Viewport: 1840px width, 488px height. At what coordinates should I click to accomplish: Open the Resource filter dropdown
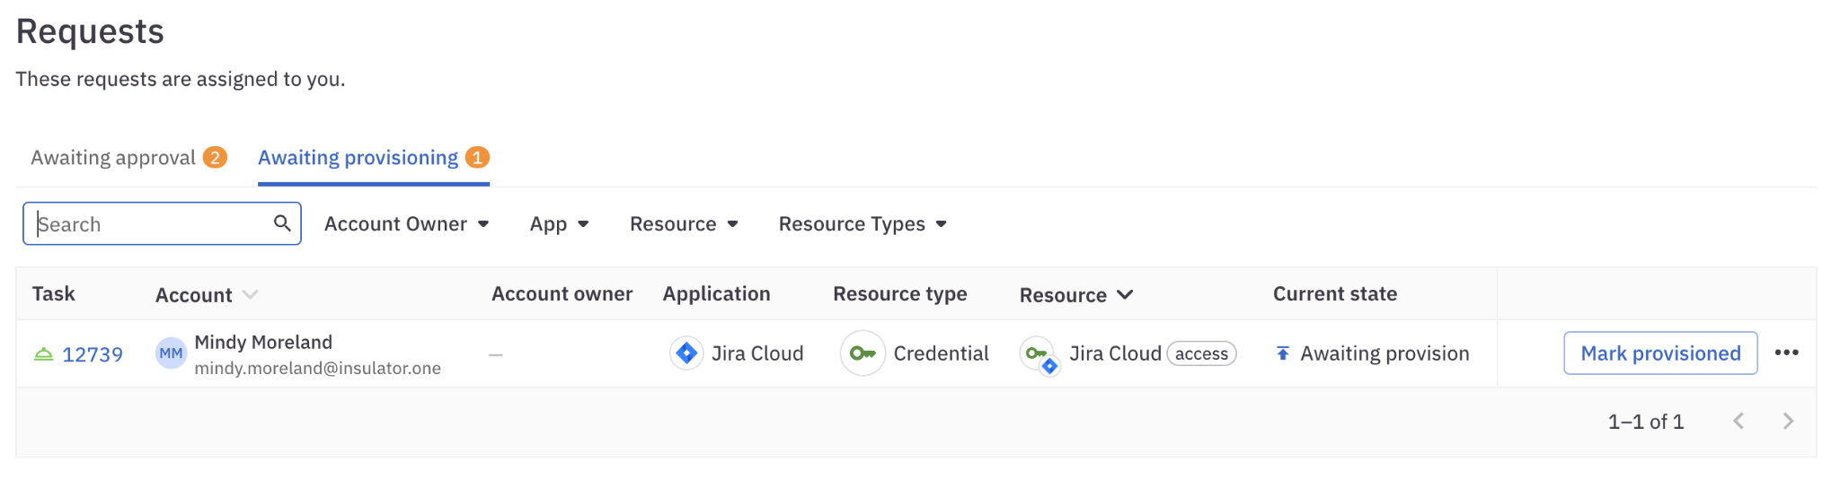pyautogui.click(x=683, y=224)
